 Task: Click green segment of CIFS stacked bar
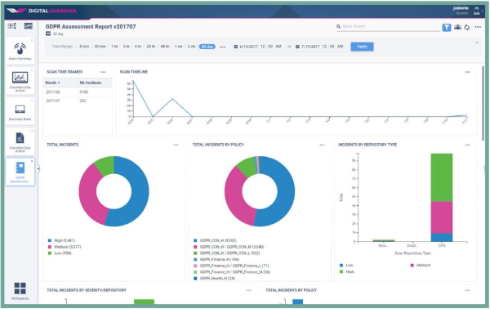pyautogui.click(x=442, y=177)
